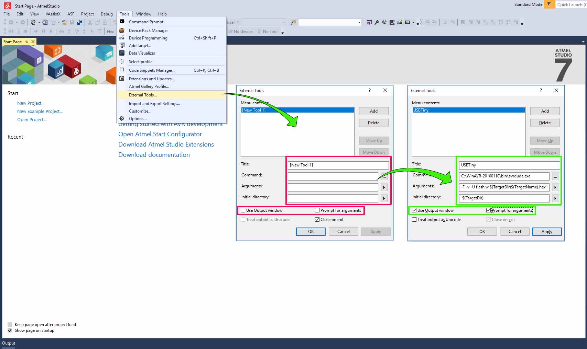Screen dimensions: 587x349
Task: Click the help question mark in the USBTiny dialog
Action: [x=541, y=90]
